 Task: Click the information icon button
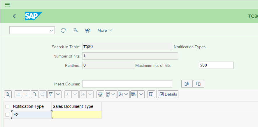pos(151,94)
